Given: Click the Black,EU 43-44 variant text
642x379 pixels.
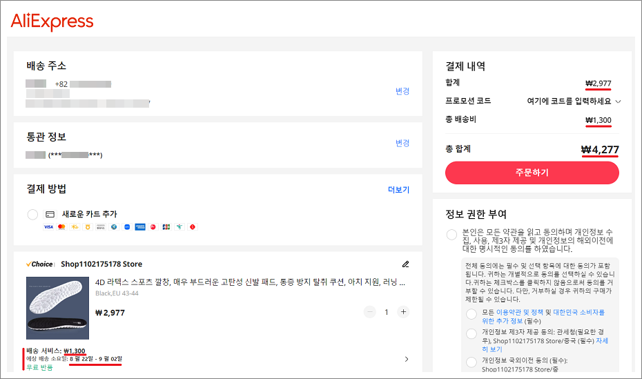Looking at the screenshot, I should click(117, 293).
